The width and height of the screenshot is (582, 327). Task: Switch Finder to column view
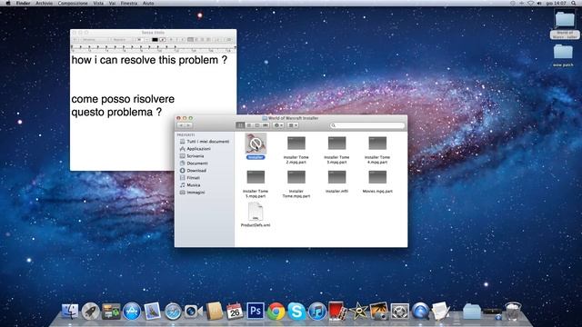[x=256, y=125]
